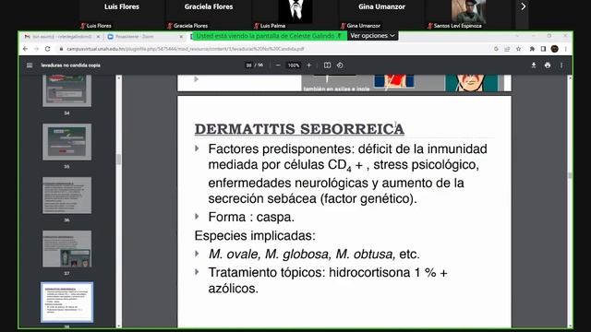Open page 35 thumbnail
591x332 pixels.
[x=66, y=142]
